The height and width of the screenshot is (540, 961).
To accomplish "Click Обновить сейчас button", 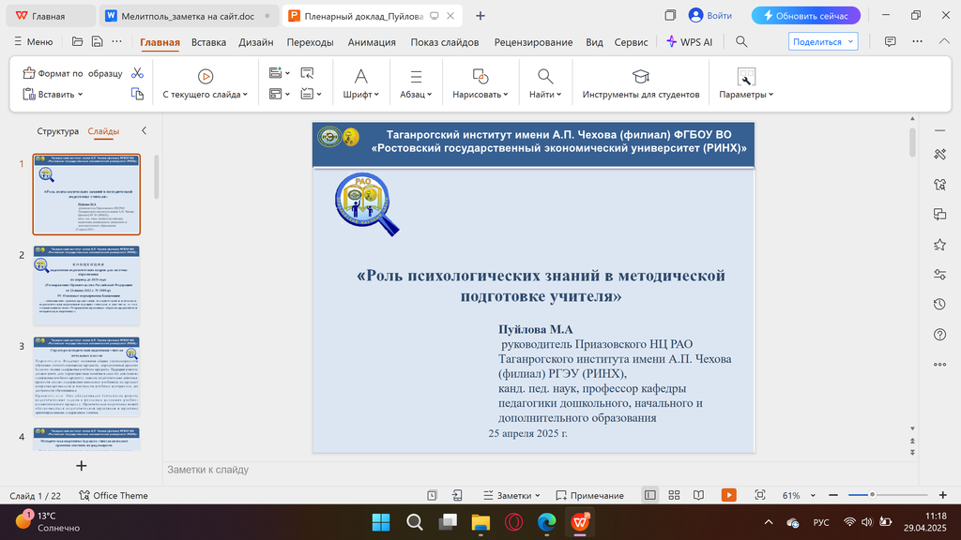I will 806,16.
